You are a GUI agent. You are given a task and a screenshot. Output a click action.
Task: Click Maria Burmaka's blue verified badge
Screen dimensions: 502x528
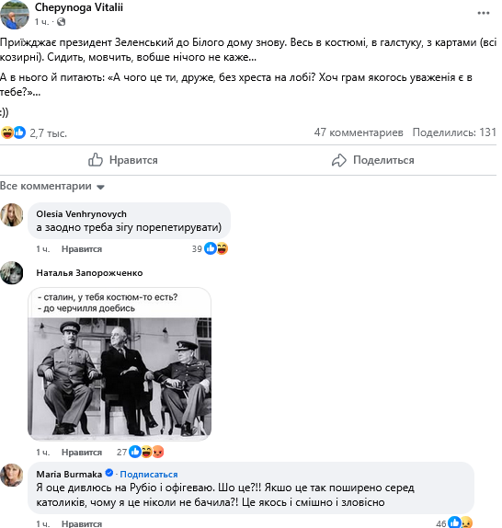109,473
